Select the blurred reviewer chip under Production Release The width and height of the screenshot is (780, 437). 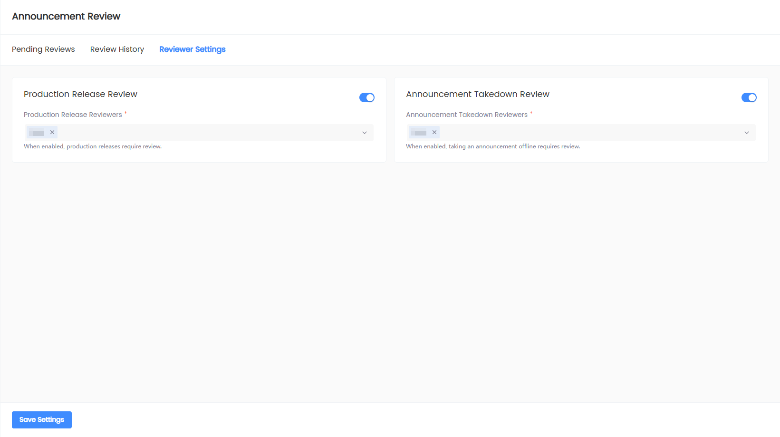pos(37,133)
